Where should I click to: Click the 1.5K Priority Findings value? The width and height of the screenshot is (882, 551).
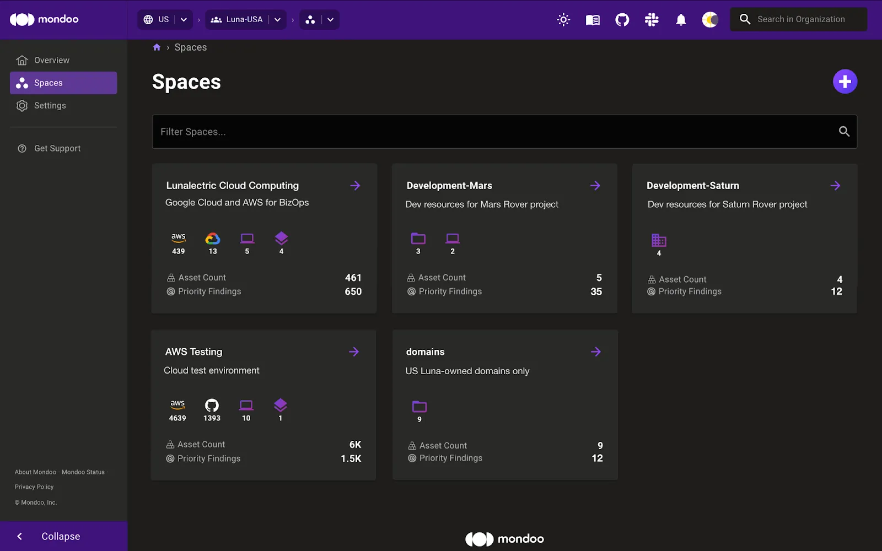(351, 458)
